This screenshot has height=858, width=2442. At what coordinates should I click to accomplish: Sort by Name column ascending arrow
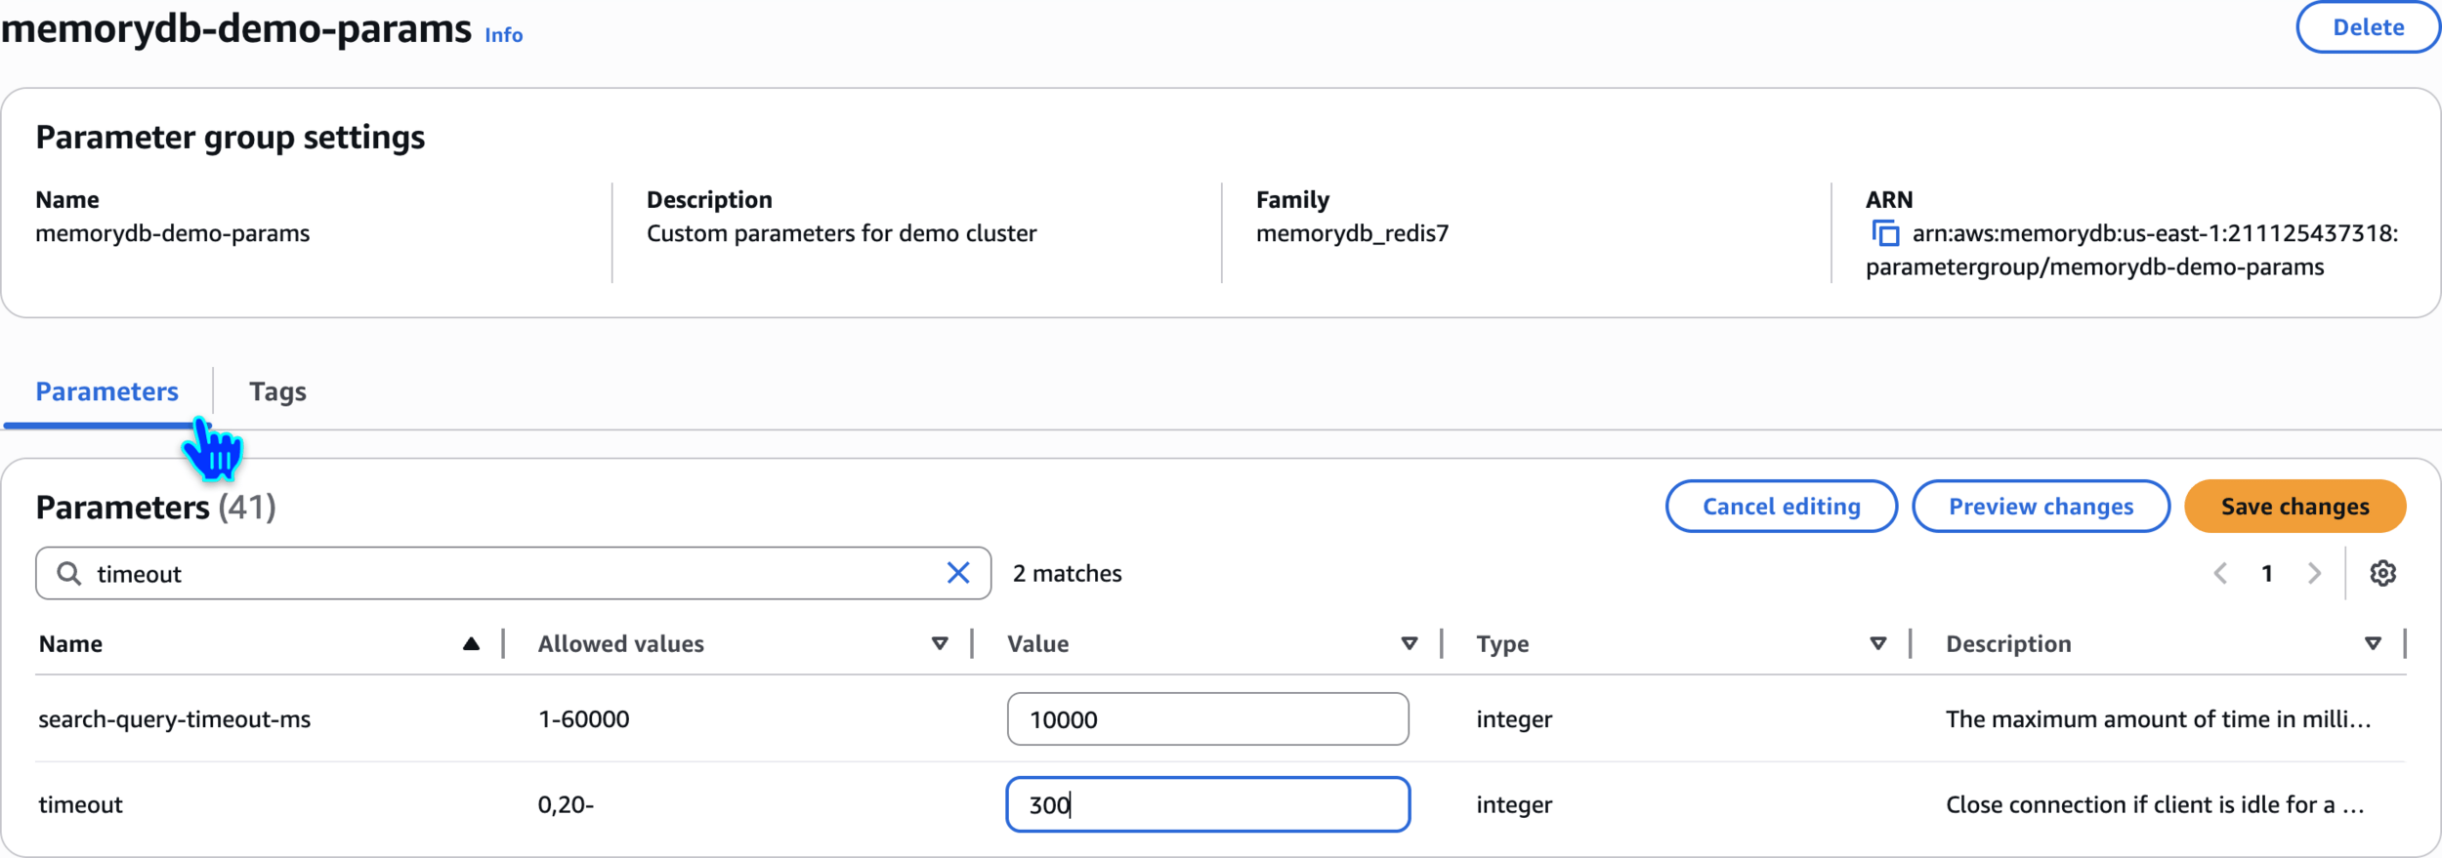tap(471, 643)
